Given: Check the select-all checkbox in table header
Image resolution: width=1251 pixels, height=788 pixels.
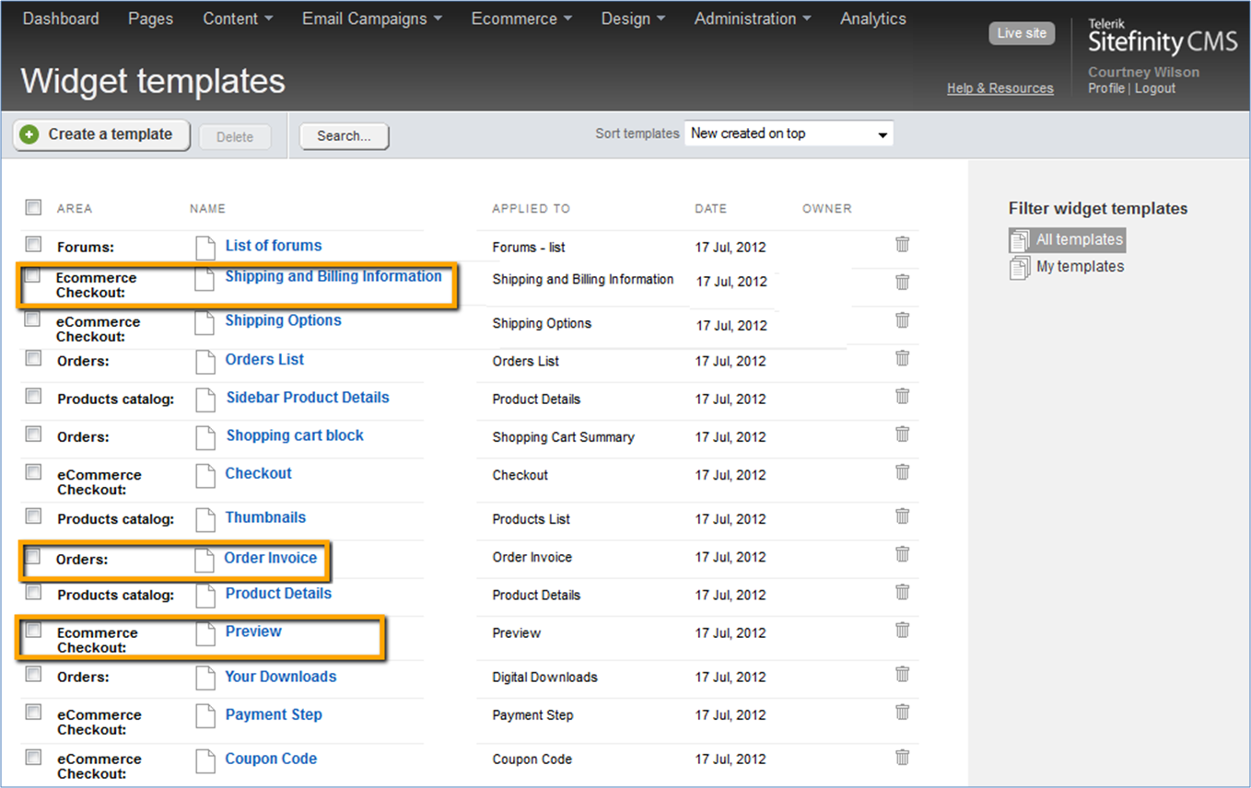Looking at the screenshot, I should click(33, 207).
